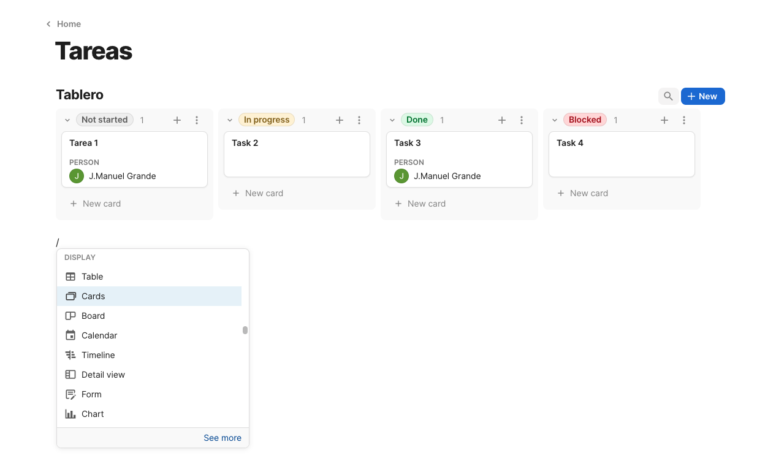Image resolution: width=757 pixels, height=466 pixels.
Task: Click the See more link
Action: point(222,438)
